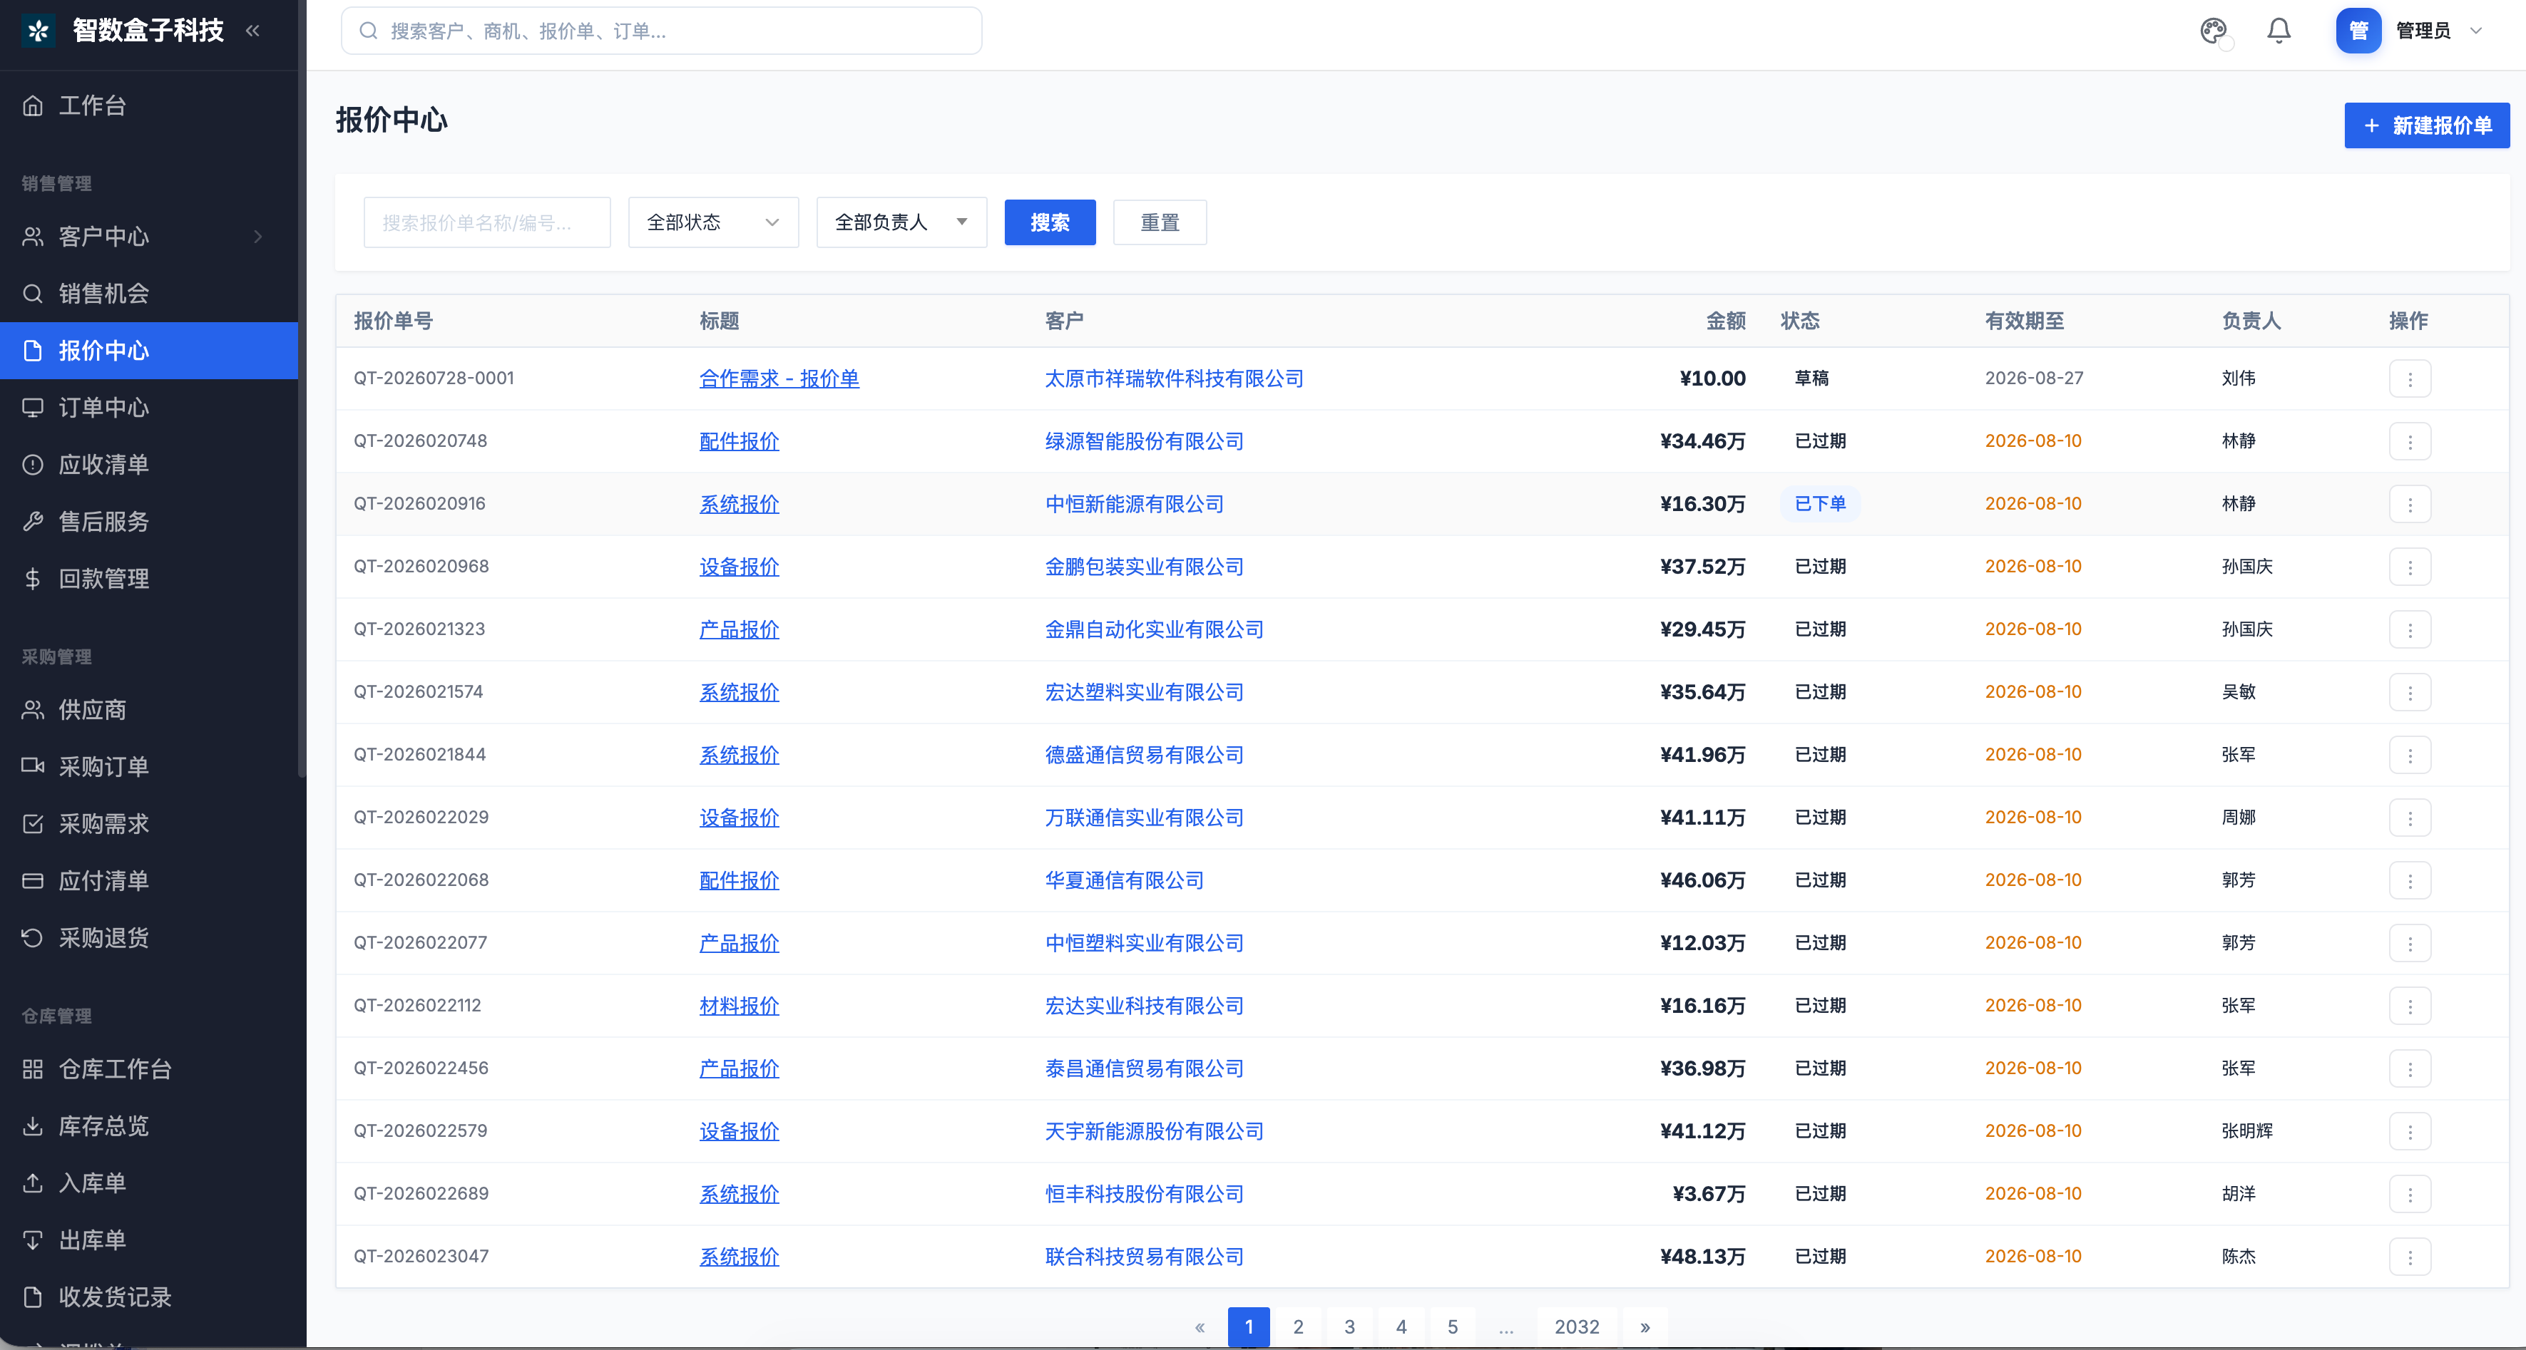The image size is (2526, 1350).
Task: Go to 售后服务 in the sidebar
Action: click(x=149, y=522)
